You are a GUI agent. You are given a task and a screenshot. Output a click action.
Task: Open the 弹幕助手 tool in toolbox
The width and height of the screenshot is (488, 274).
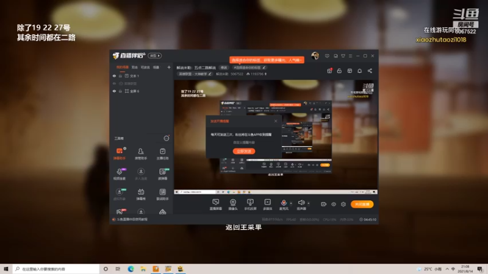(120, 153)
